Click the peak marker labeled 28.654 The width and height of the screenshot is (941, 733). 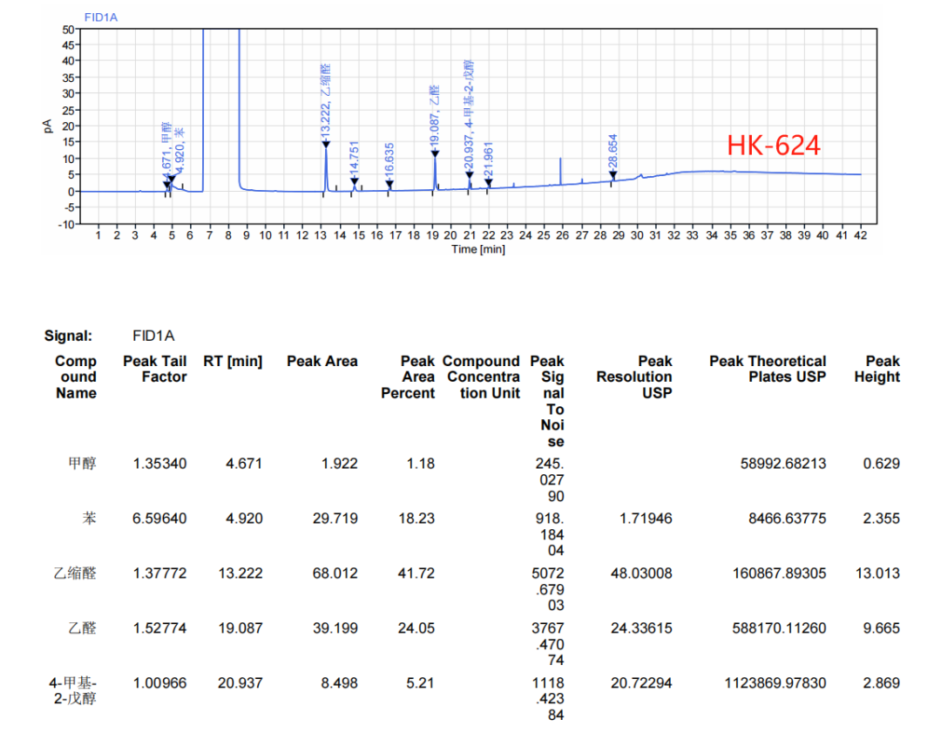click(x=613, y=174)
